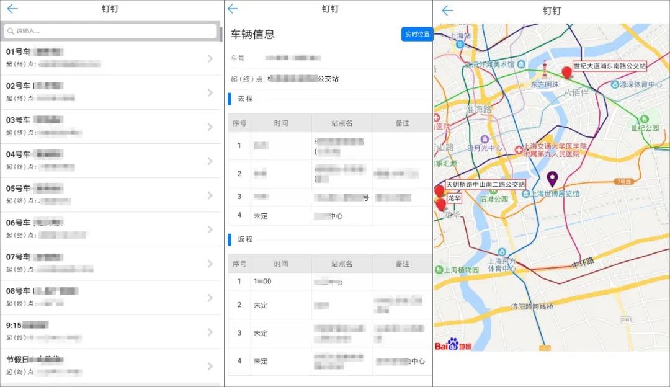Click the 上海东方体育中心 icon

[x=502, y=252]
